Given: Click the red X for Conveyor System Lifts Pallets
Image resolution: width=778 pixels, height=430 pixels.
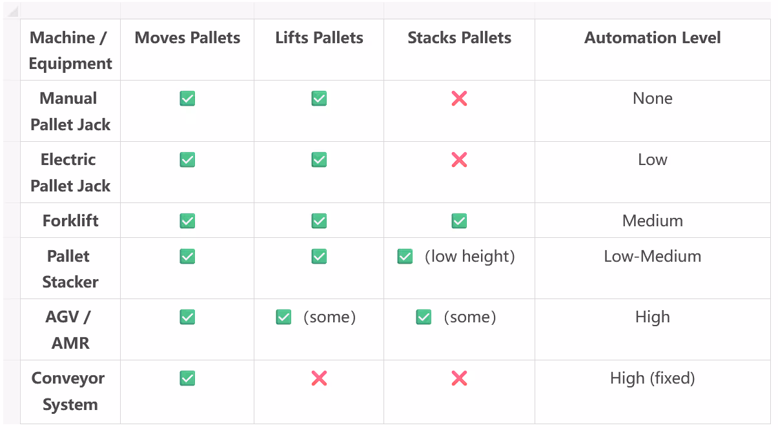Looking at the screenshot, I should (x=319, y=378).
